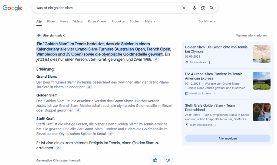277x165 pixels.
Task: Open three-dot menu beside Weitere Informationen
Action: pos(272,35)
